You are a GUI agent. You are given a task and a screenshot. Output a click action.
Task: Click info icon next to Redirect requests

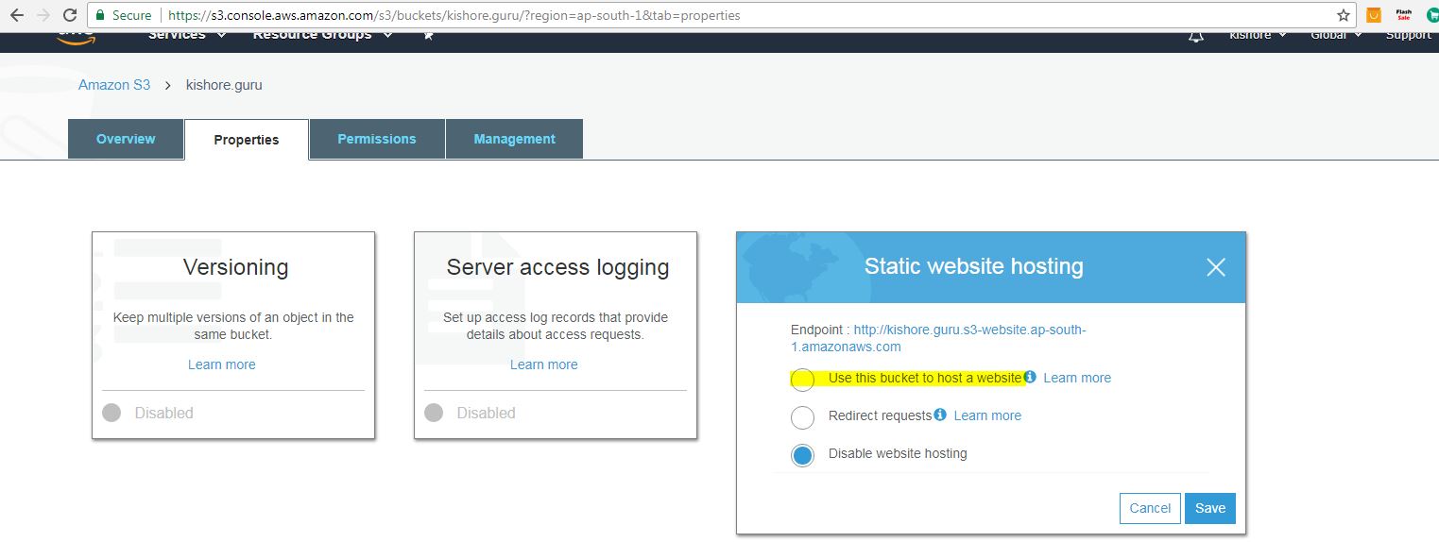coord(940,415)
